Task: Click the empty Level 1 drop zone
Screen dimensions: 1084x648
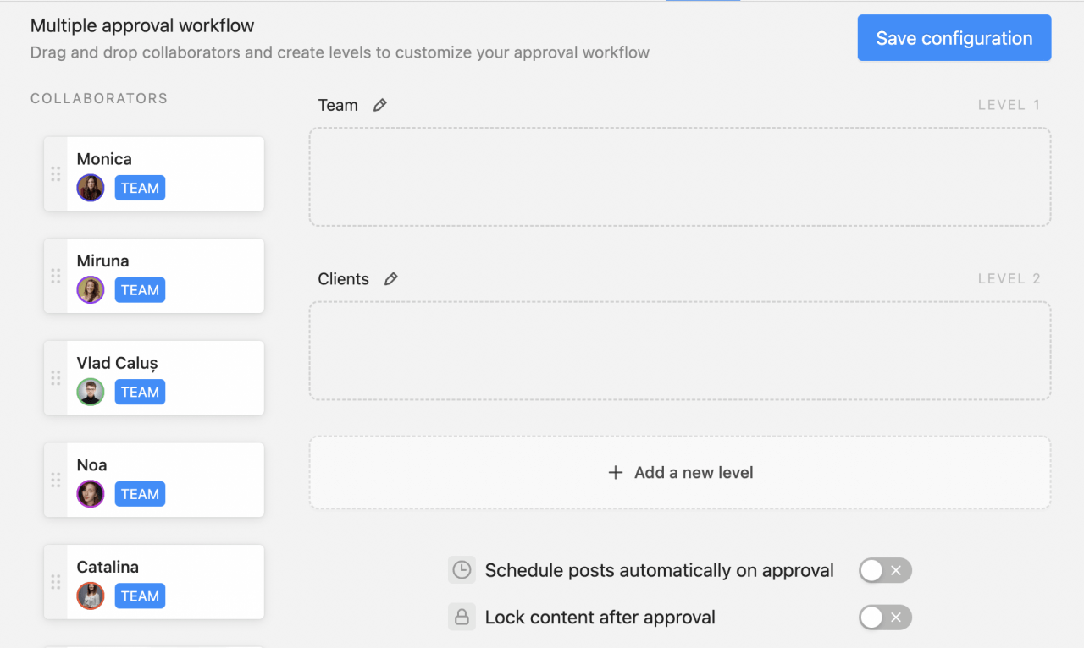Action: 680,176
